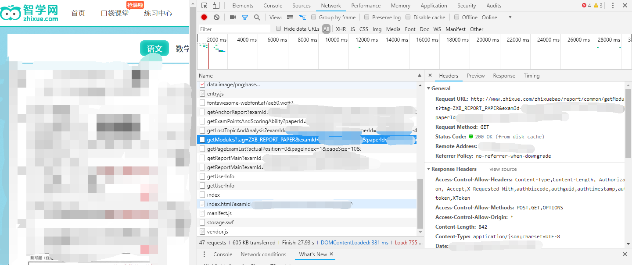This screenshot has height=265, width=632.
Task: Open the drawer three-dot menu
Action: click(x=204, y=254)
